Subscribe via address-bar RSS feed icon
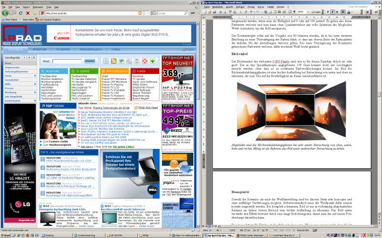382x238 pixels. coord(139,13)
